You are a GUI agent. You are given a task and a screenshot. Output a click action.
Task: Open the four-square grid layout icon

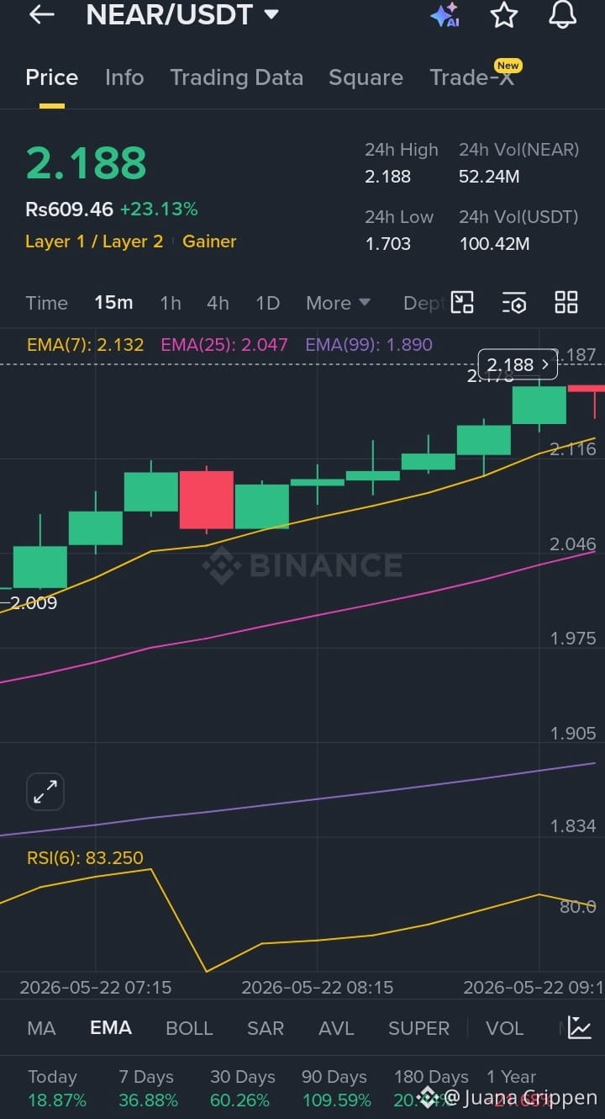(566, 302)
